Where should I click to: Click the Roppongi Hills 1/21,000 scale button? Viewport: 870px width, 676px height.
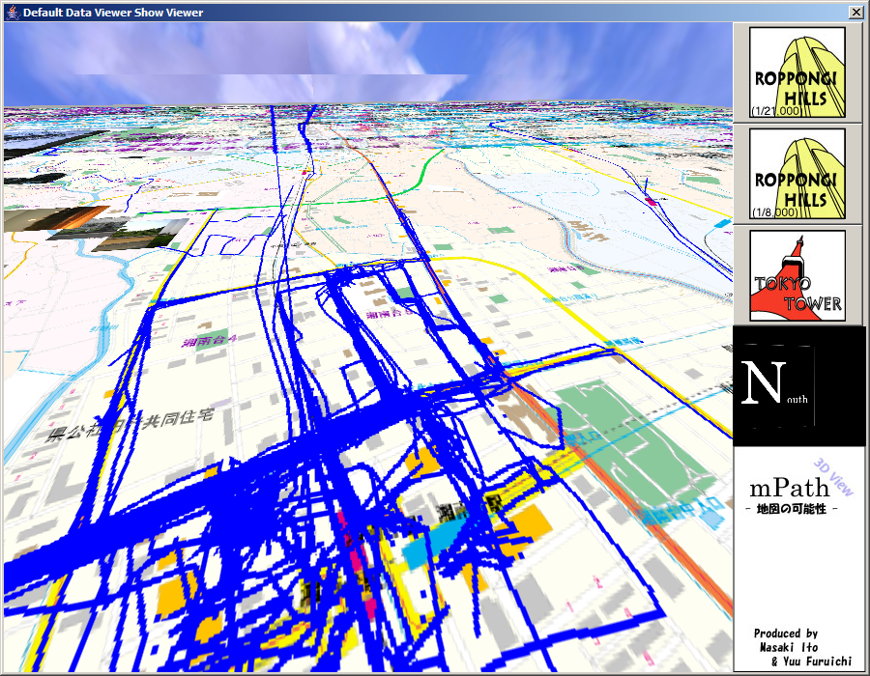(x=797, y=72)
